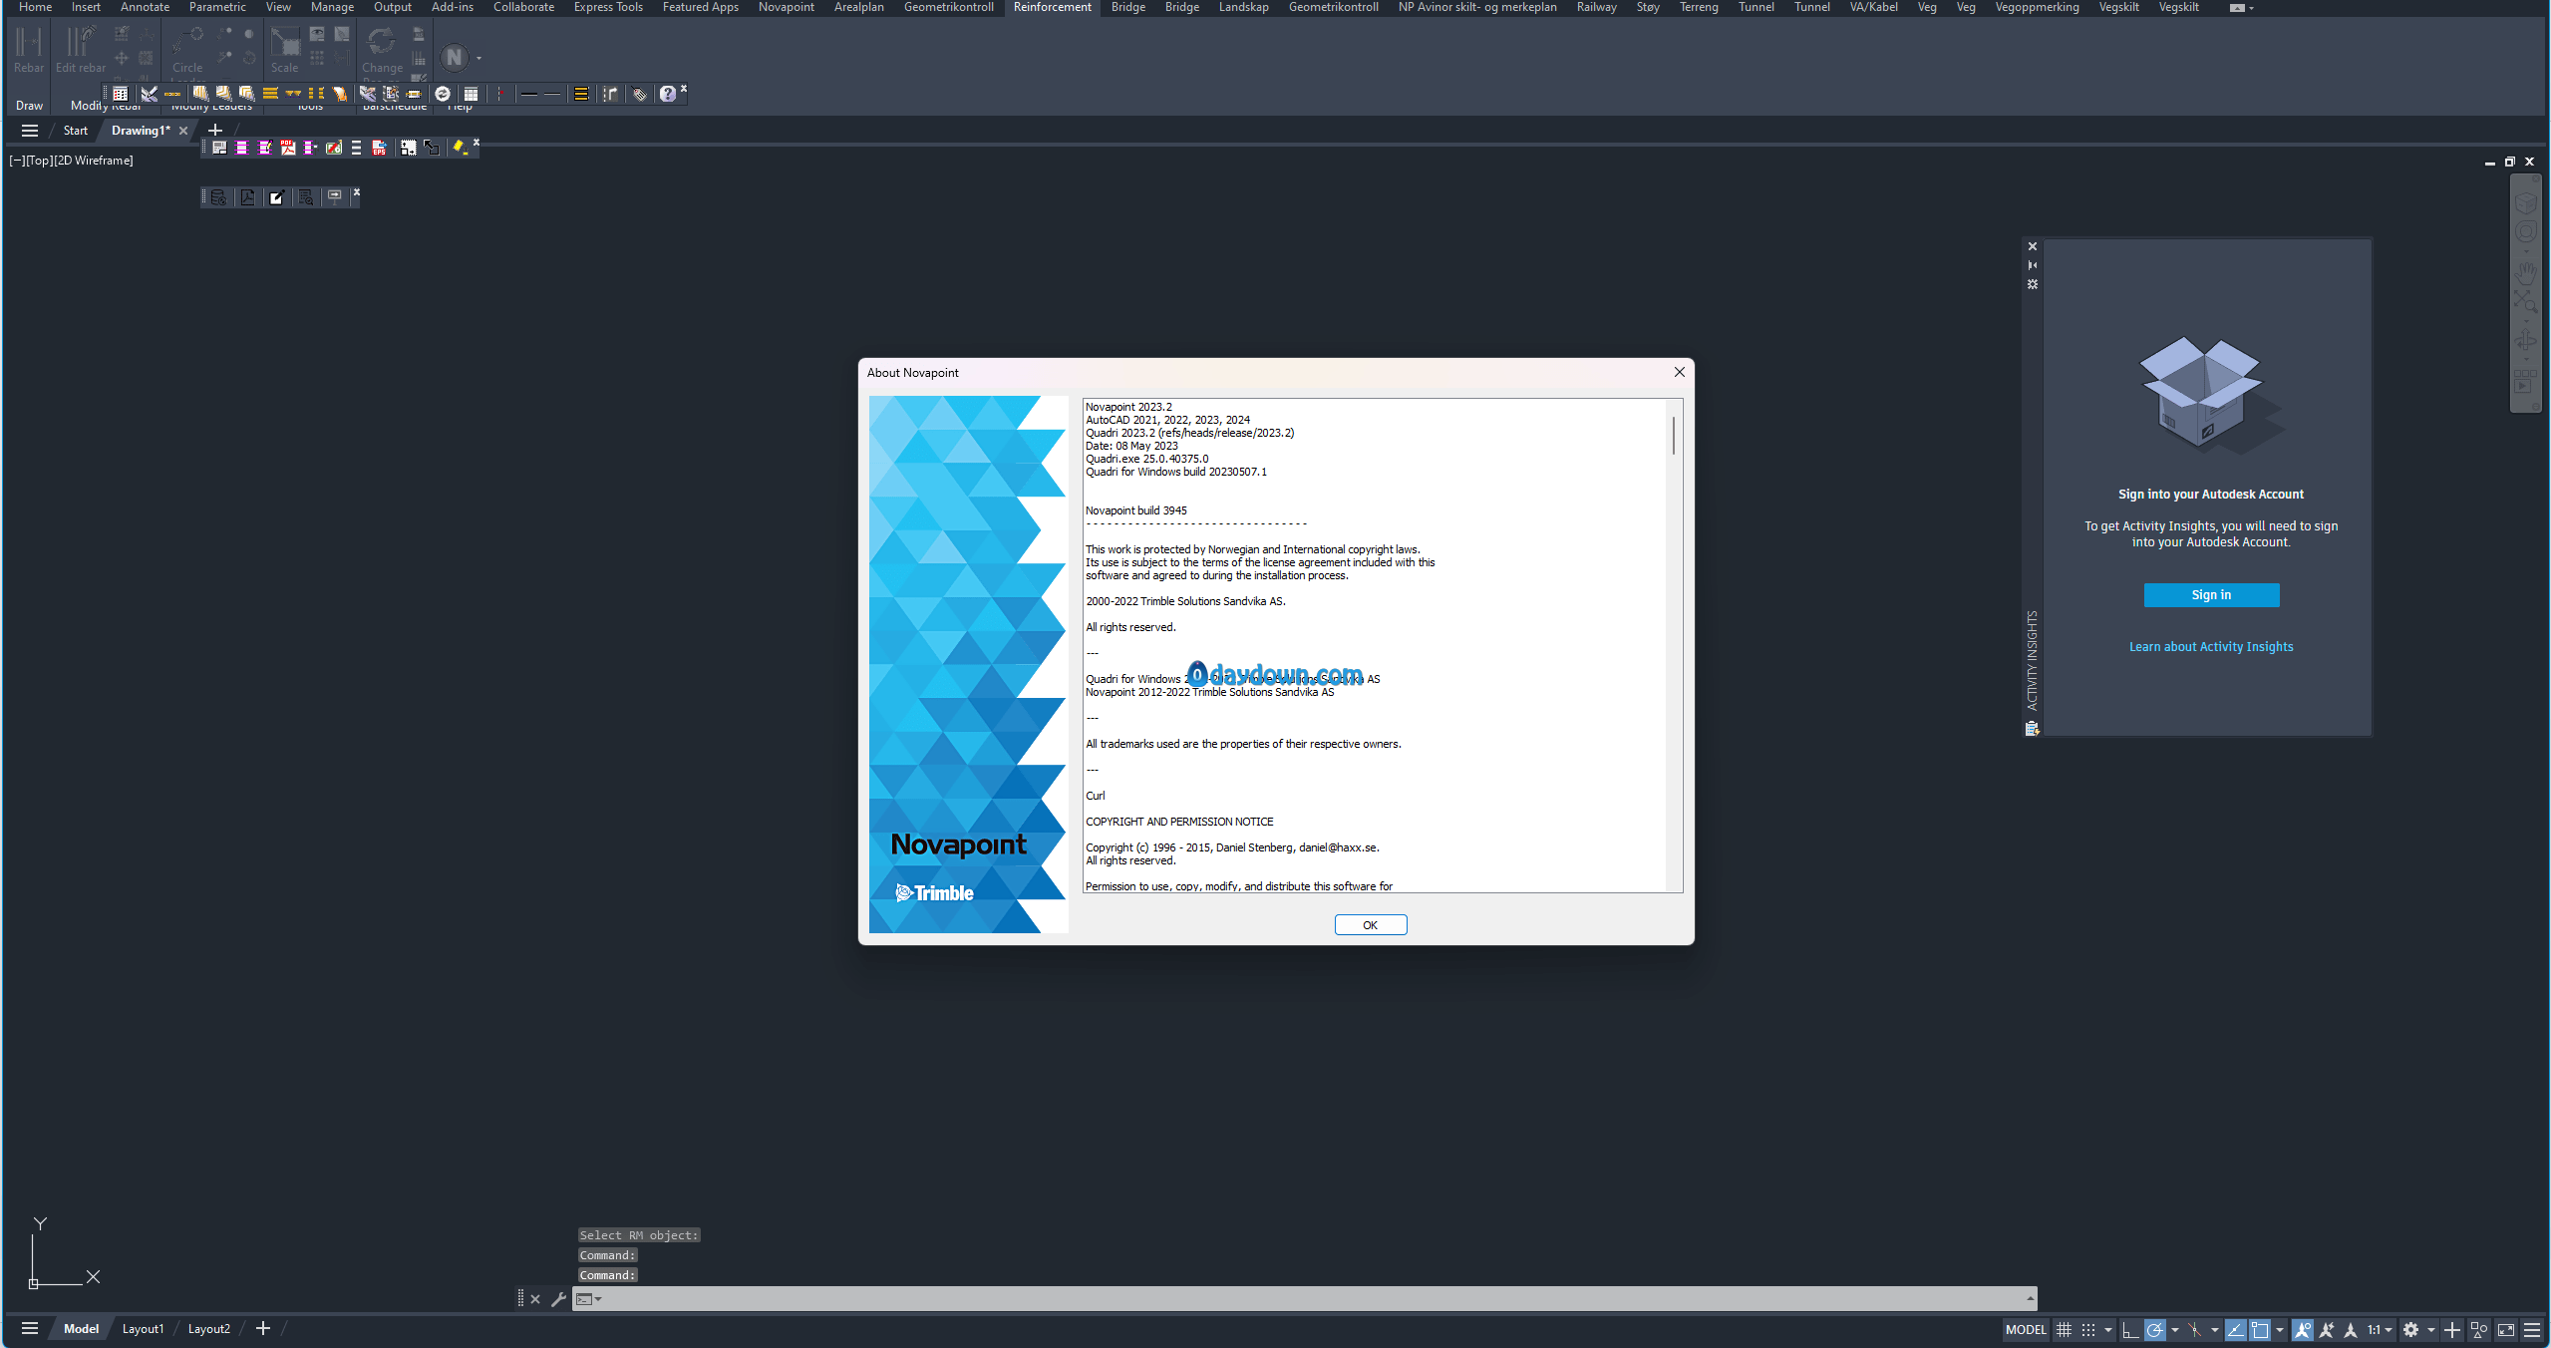The width and height of the screenshot is (2551, 1348).
Task: Open the status bar customization menu
Action: coord(2532,1329)
